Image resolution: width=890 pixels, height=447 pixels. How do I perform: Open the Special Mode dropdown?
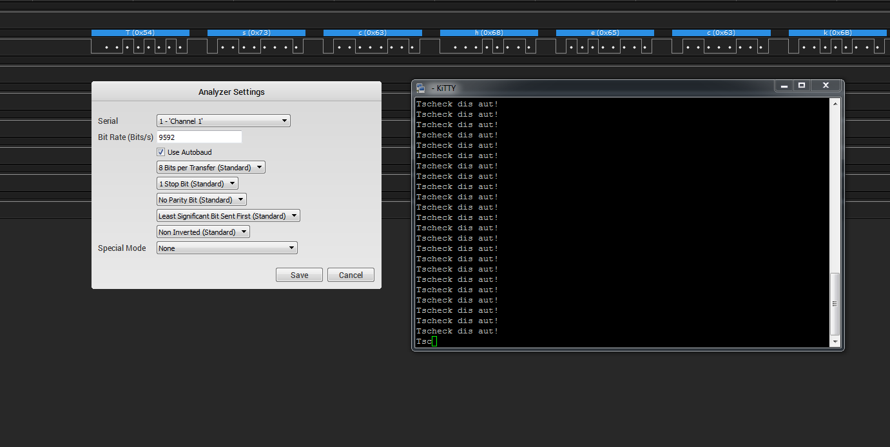227,248
